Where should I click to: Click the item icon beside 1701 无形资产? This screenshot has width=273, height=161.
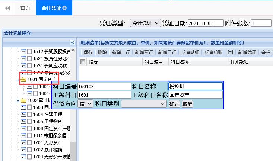click(x=23, y=142)
